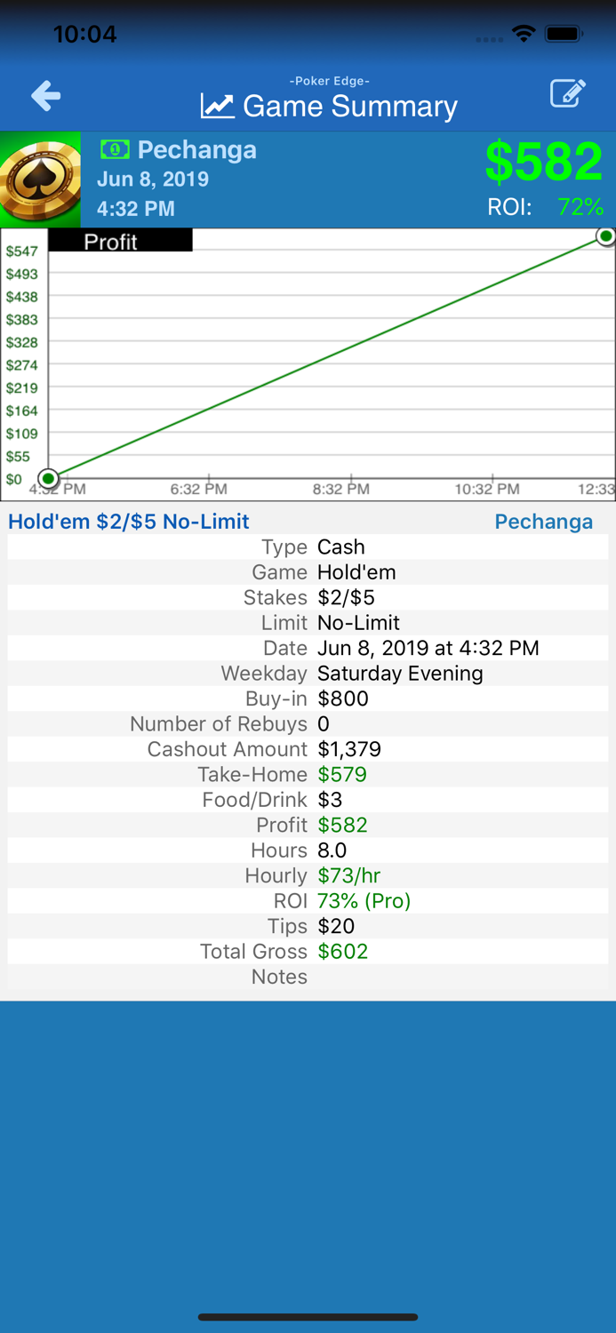The width and height of the screenshot is (616, 1333).
Task: Tap the Date row showing Jun 8, 2019
Action: click(x=308, y=648)
